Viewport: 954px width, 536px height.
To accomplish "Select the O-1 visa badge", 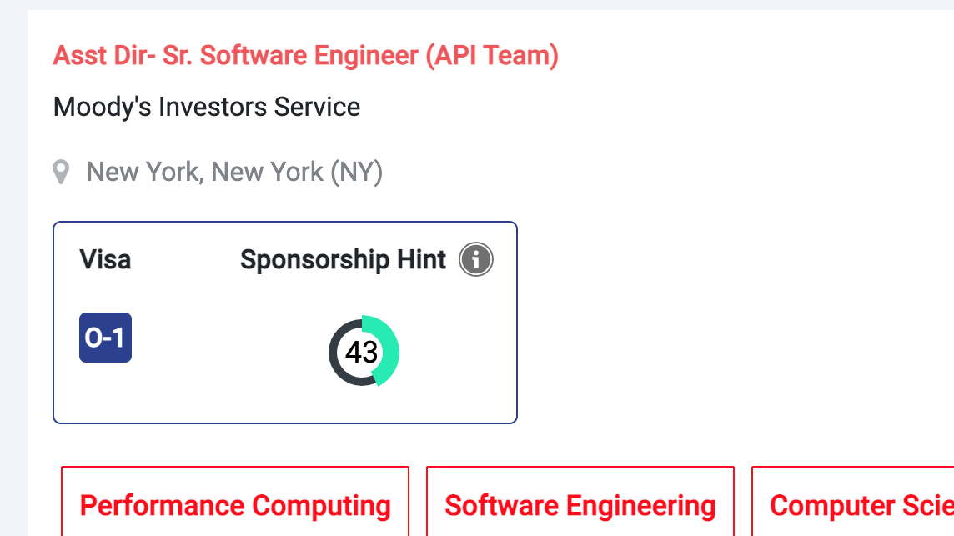I will pos(105,338).
